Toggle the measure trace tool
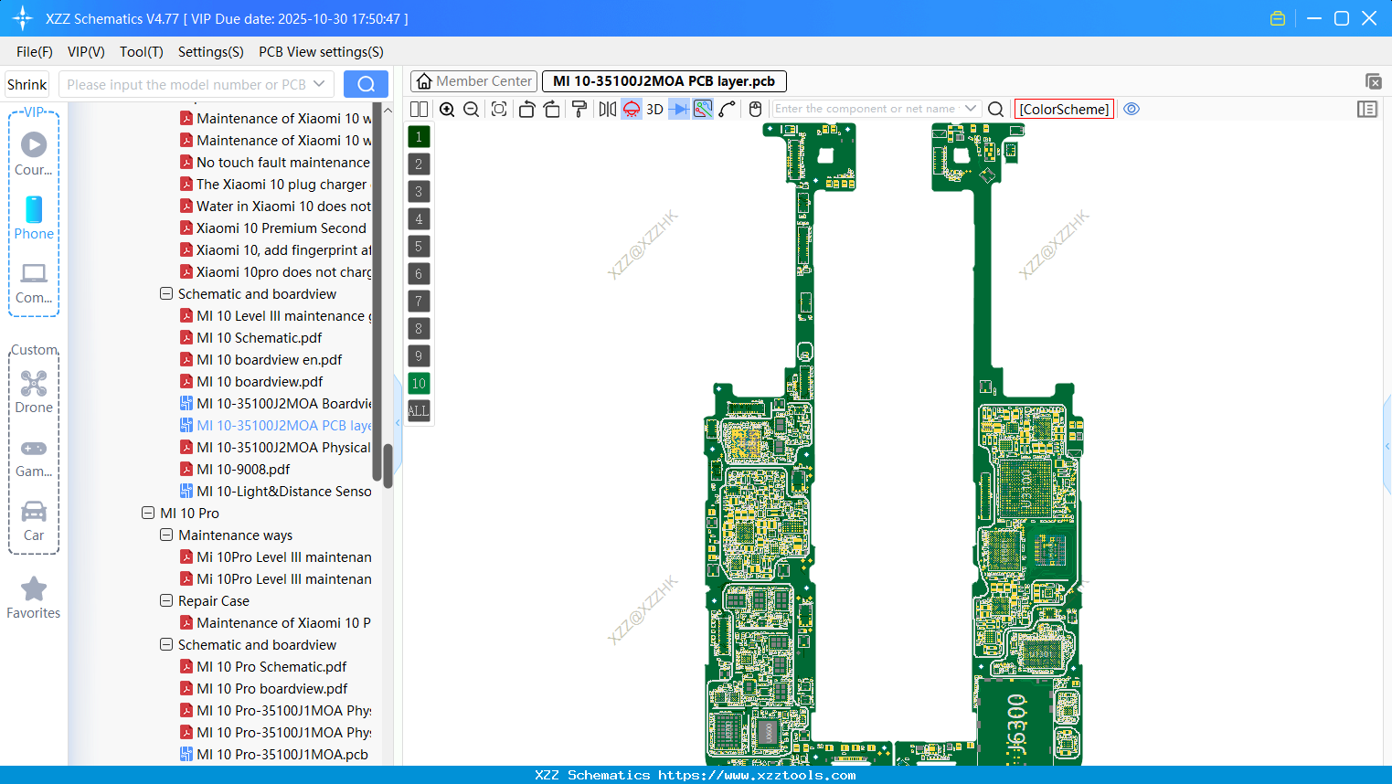 (702, 109)
